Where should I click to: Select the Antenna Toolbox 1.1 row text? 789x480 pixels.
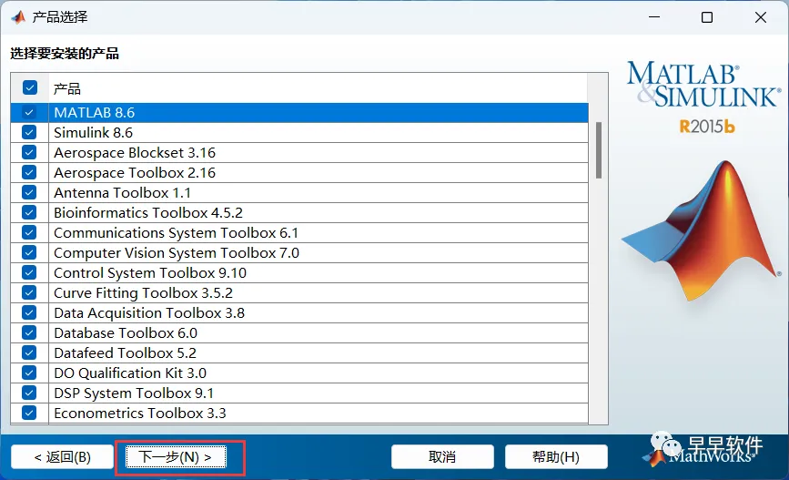pos(122,192)
